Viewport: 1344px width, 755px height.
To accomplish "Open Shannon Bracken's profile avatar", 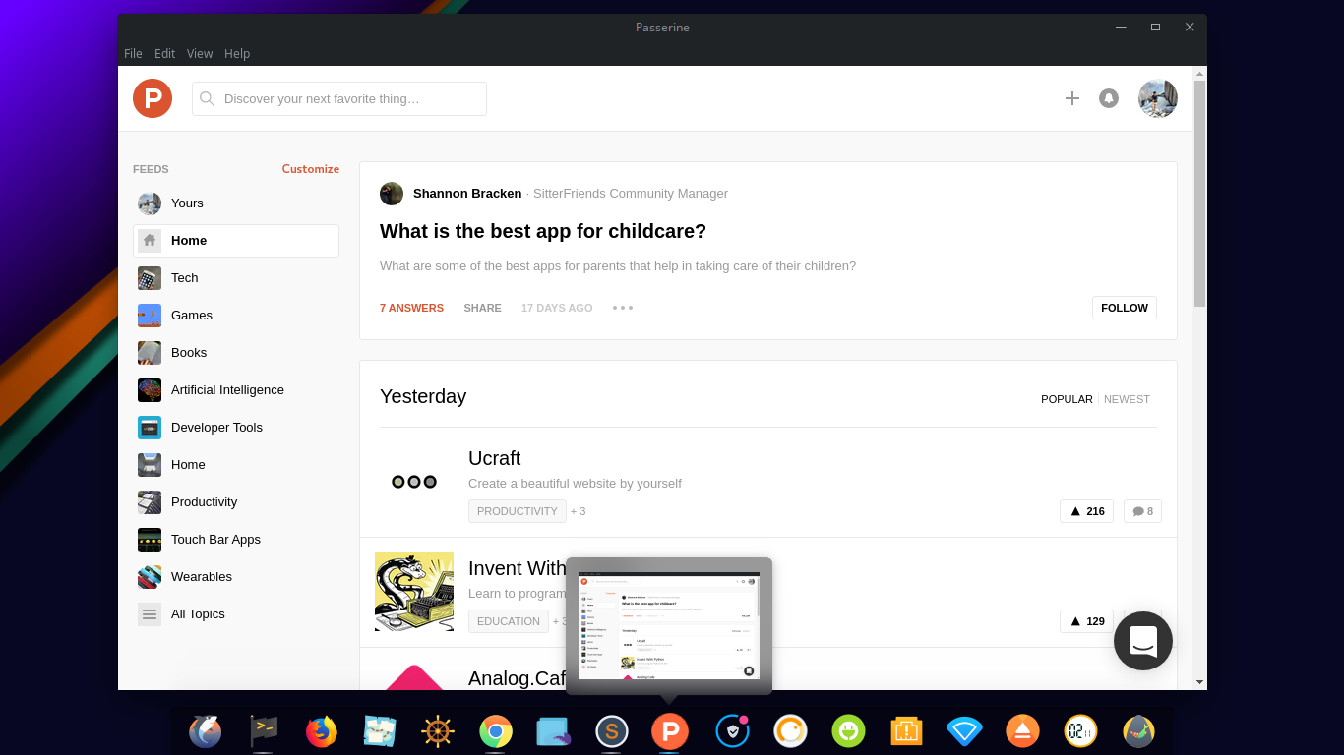I will point(392,194).
